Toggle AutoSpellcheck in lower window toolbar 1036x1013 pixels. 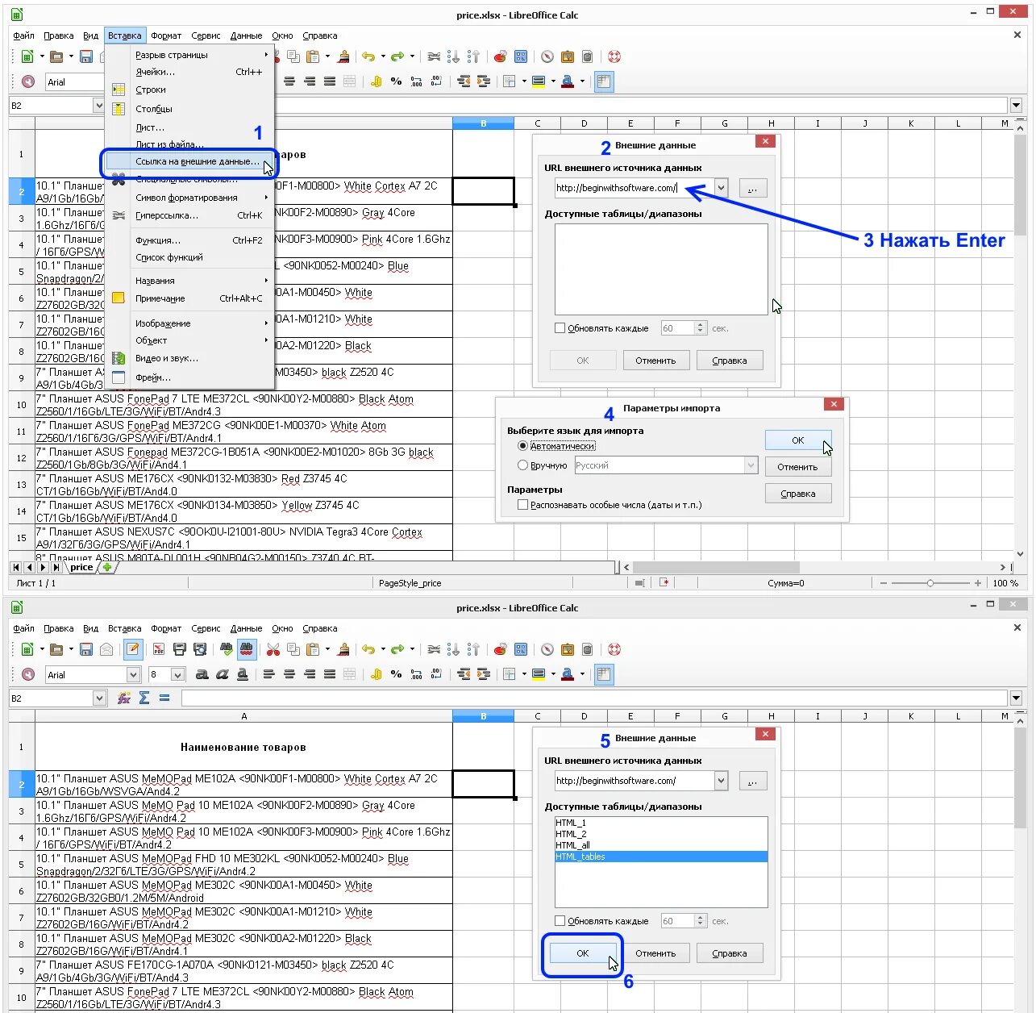247,649
